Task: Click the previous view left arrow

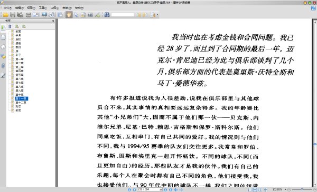Action: (x=176, y=189)
